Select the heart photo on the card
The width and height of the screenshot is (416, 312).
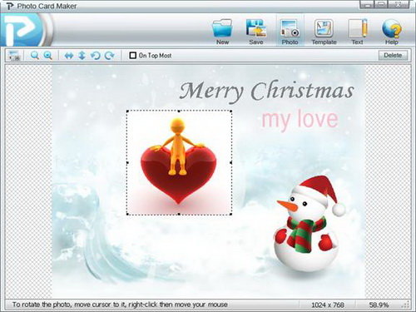coord(179,162)
